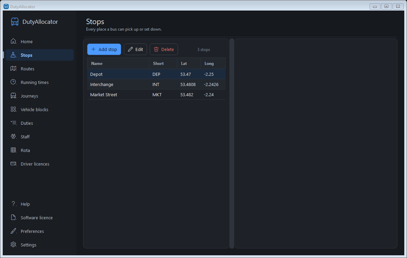The width and height of the screenshot is (407, 258).
Task: Sort by the Short column header
Action: pos(163,63)
